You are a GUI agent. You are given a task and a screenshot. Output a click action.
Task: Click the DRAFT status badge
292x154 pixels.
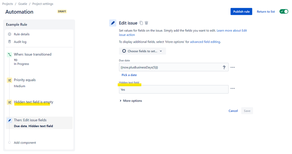coord(62,11)
